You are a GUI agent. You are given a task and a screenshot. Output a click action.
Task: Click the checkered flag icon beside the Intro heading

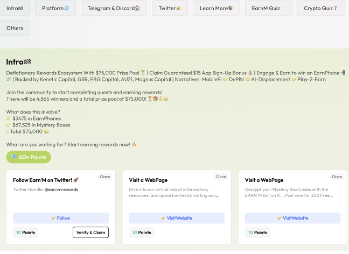click(x=27, y=62)
